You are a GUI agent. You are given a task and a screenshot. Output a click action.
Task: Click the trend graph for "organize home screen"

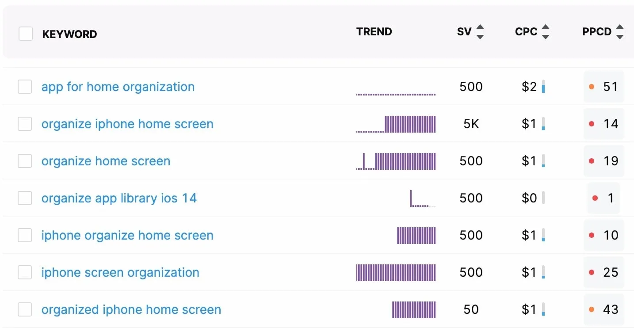pyautogui.click(x=396, y=161)
